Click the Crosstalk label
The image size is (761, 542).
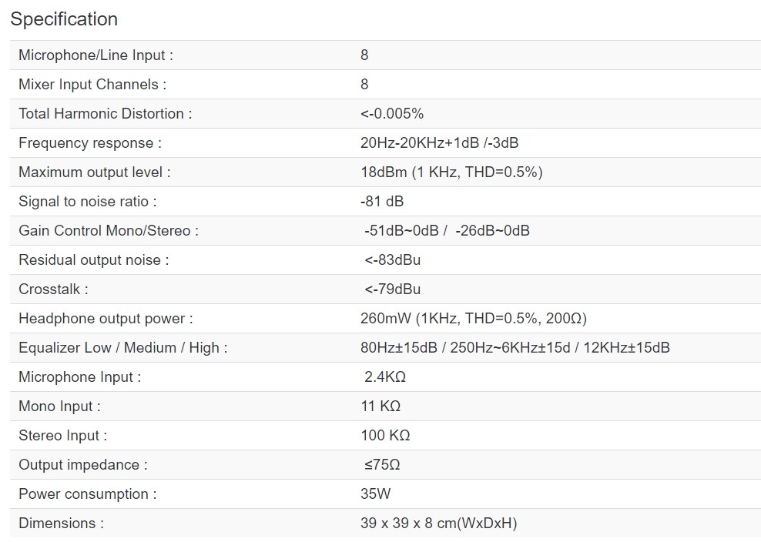pyautogui.click(x=53, y=289)
